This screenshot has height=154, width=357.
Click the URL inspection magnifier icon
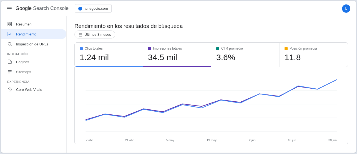10,44
